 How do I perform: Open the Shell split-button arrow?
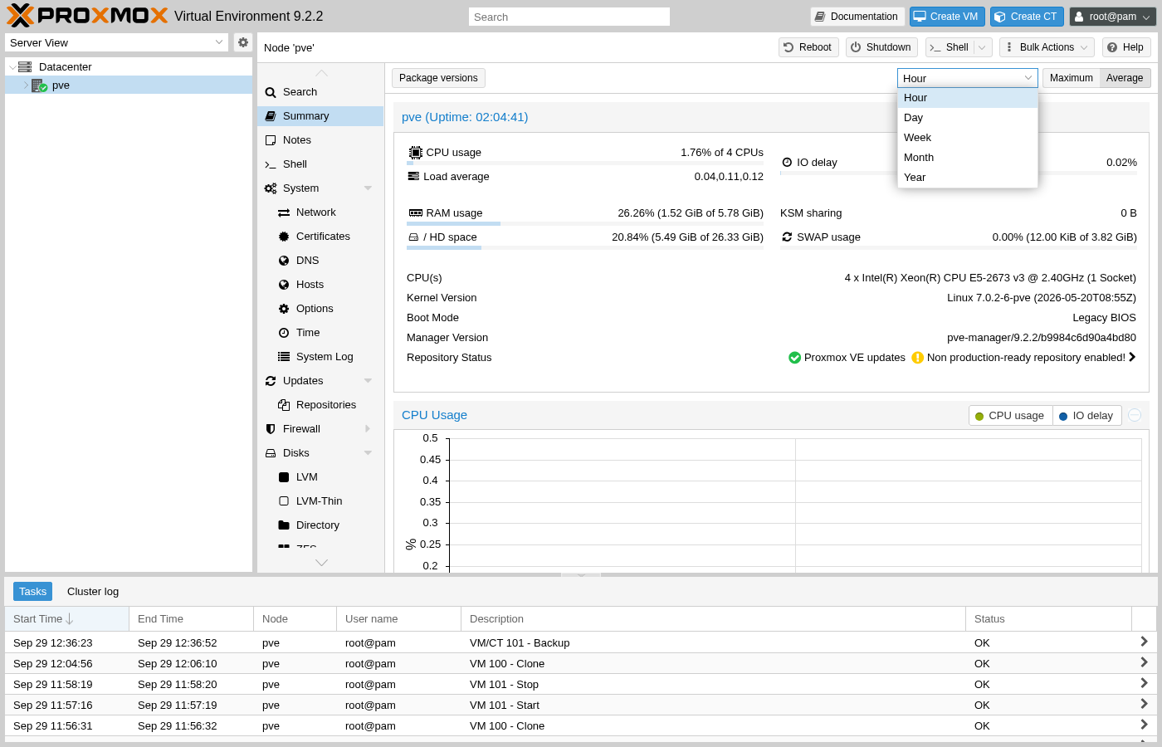pos(983,47)
